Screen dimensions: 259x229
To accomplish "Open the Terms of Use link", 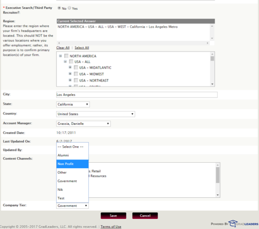I will [x=111, y=226].
